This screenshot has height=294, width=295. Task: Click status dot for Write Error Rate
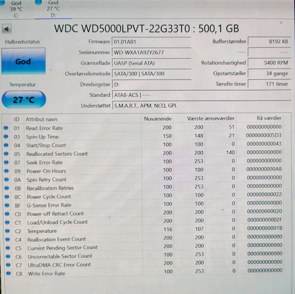point(9,273)
